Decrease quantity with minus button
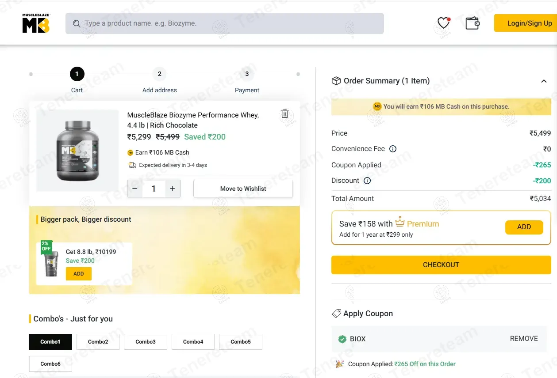This screenshot has height=378, width=557. 135,189
